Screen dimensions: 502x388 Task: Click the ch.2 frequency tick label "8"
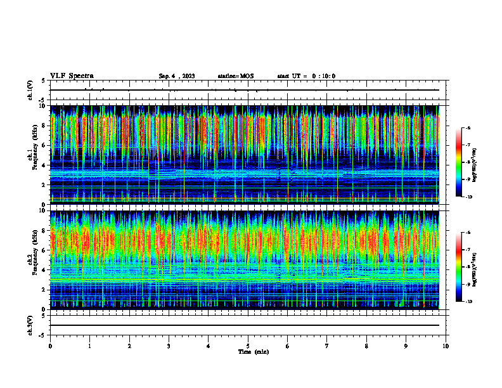(x=45, y=231)
